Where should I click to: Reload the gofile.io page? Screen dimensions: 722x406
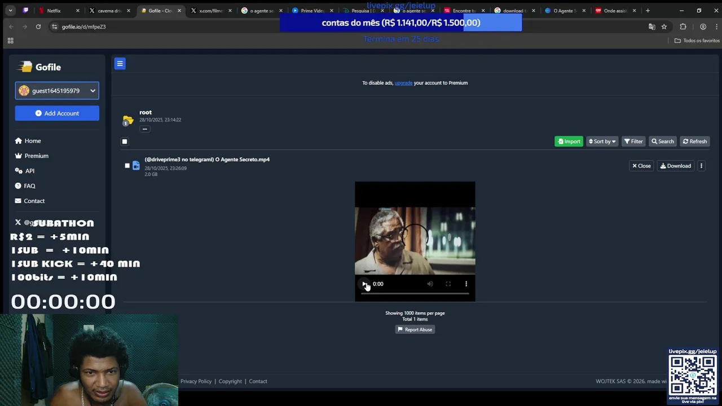pos(38,27)
